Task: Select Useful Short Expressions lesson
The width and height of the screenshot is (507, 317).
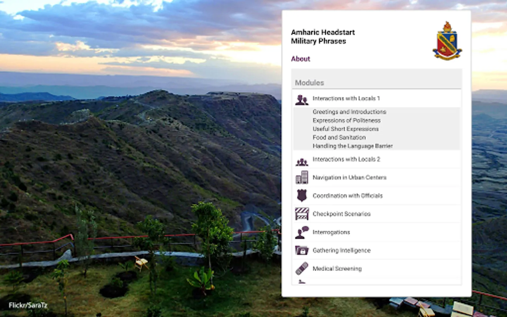Action: pyautogui.click(x=345, y=129)
